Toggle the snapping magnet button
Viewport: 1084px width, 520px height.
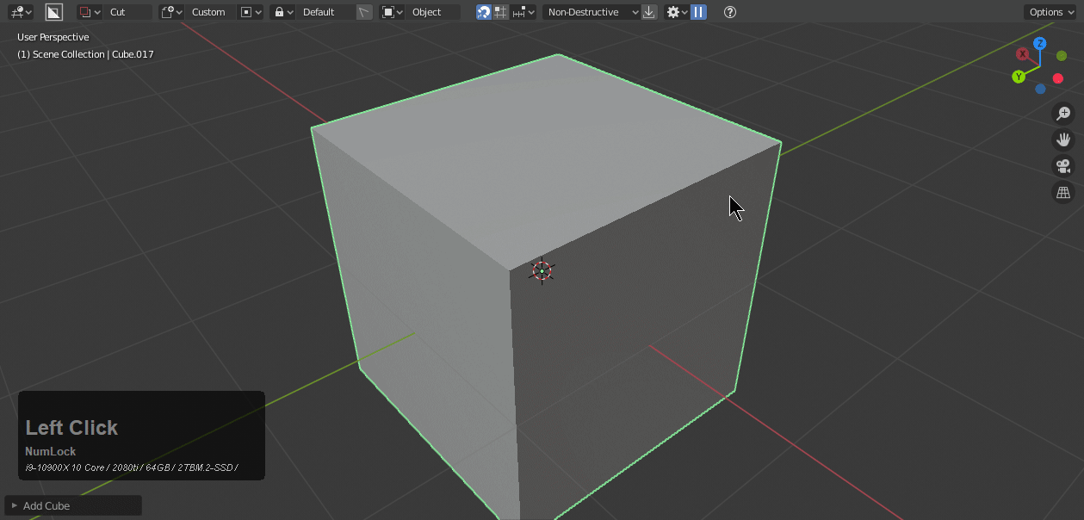tap(484, 12)
